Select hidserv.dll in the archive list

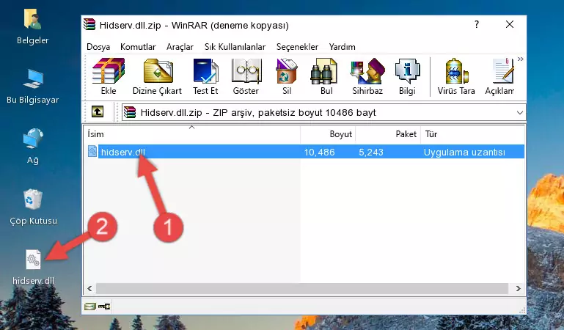click(x=305, y=152)
